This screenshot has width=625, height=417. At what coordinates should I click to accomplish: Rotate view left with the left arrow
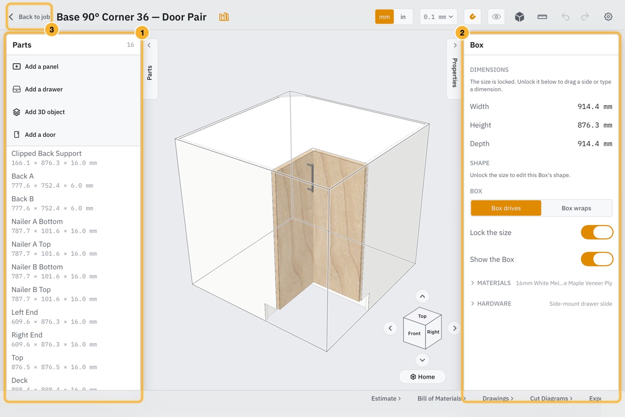tap(390, 328)
